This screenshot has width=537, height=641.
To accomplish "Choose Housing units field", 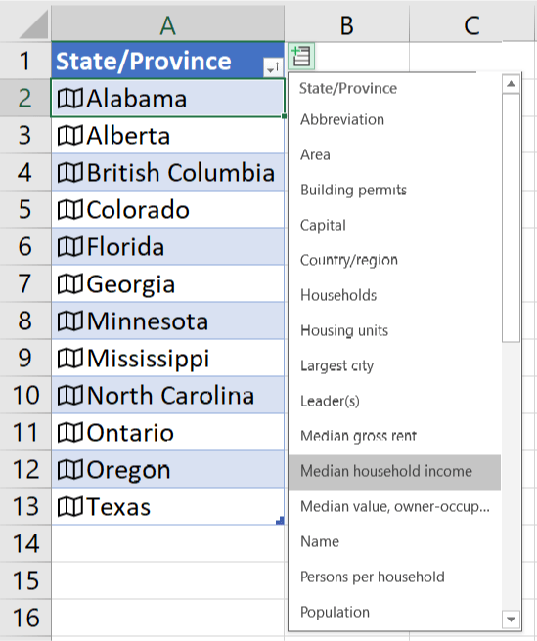I will click(394, 330).
